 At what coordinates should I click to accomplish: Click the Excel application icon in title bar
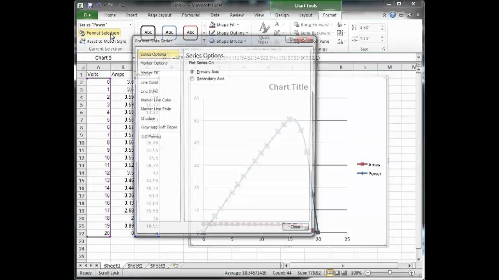pos(80,5)
